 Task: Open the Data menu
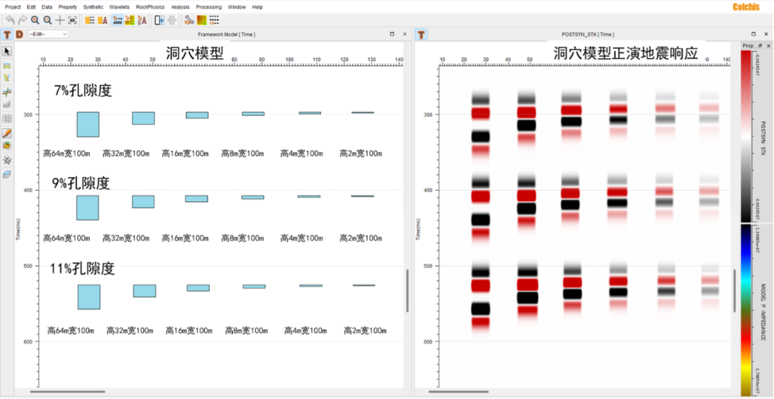point(47,7)
